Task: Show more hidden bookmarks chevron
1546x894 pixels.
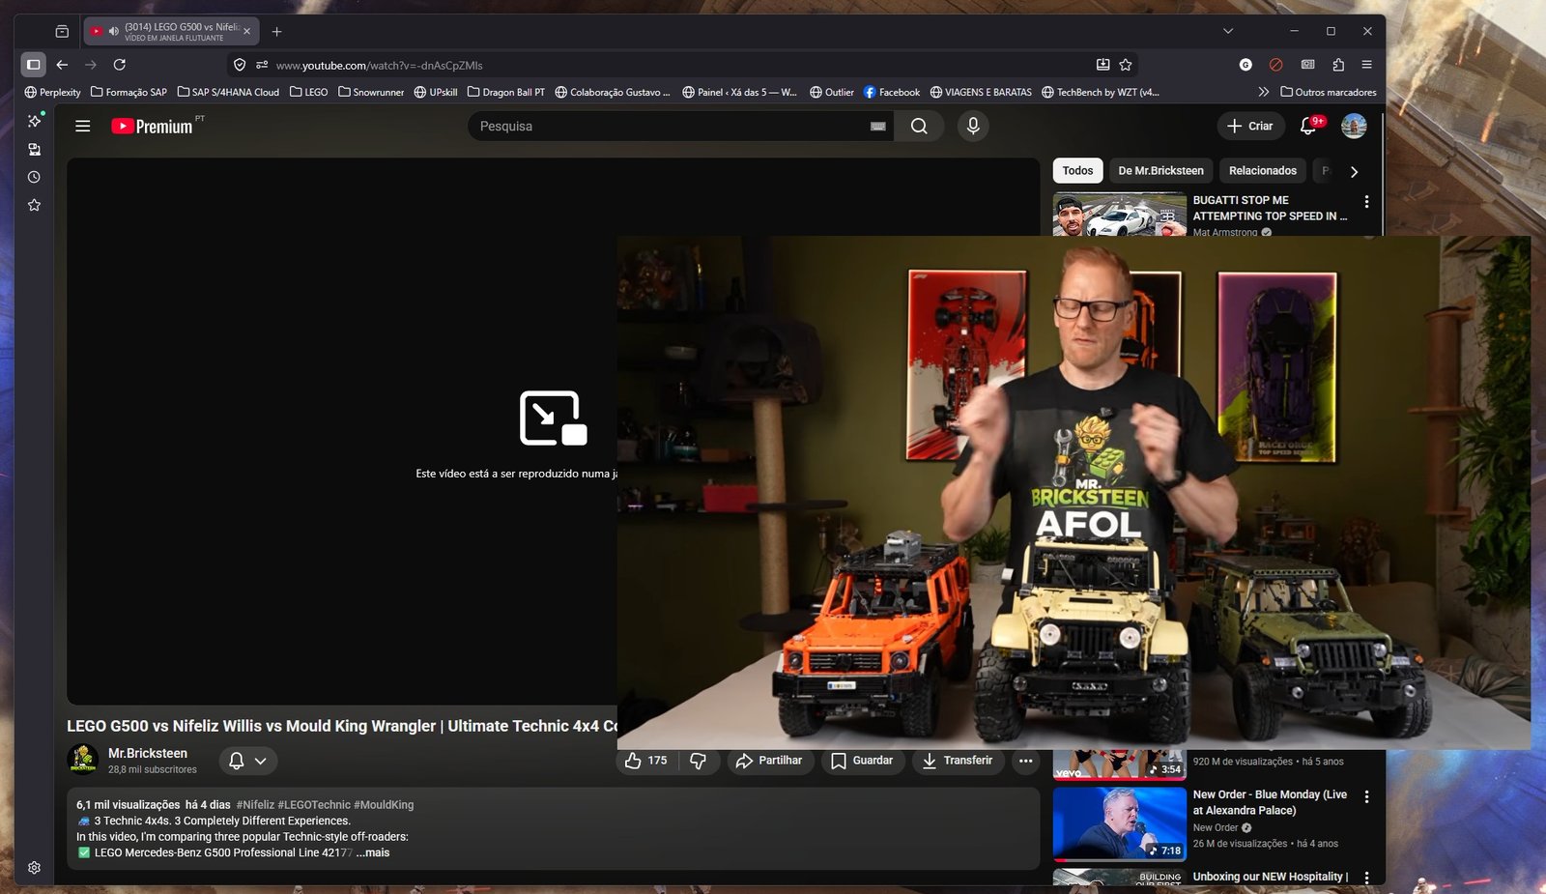Action: click(1263, 92)
